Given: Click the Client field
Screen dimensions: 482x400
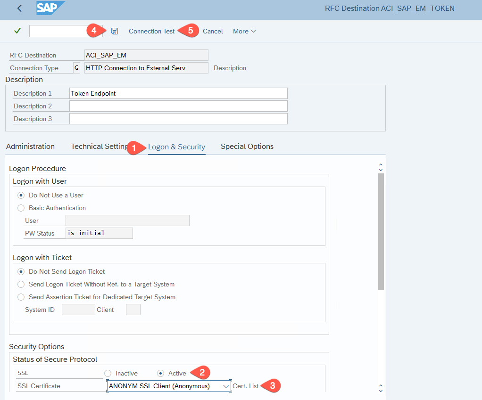Looking at the screenshot, I should click(133, 310).
